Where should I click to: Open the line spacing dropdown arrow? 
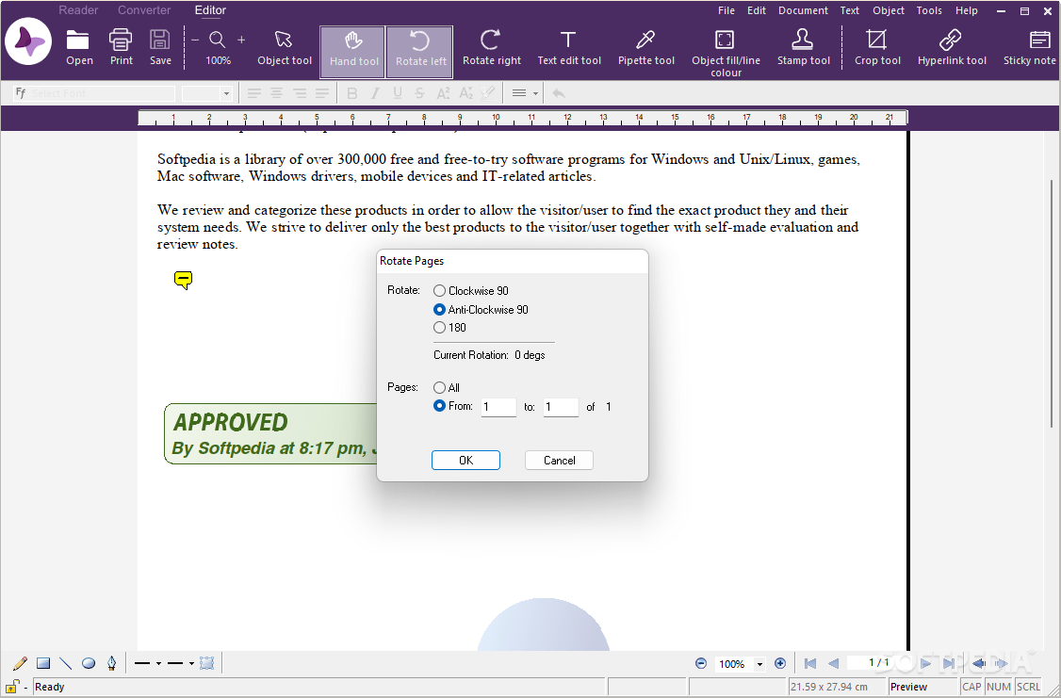535,93
